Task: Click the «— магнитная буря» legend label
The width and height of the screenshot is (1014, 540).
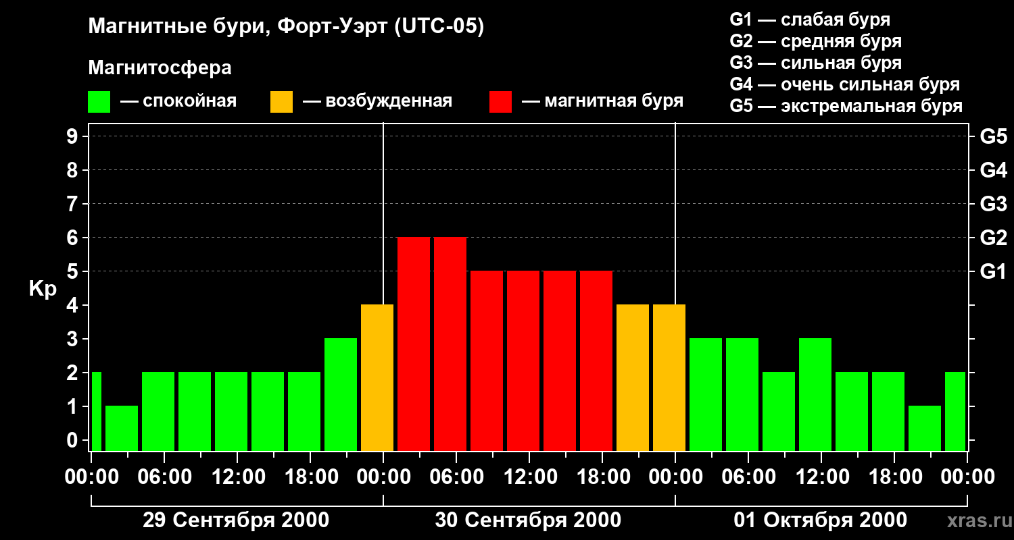Action: 602,101
